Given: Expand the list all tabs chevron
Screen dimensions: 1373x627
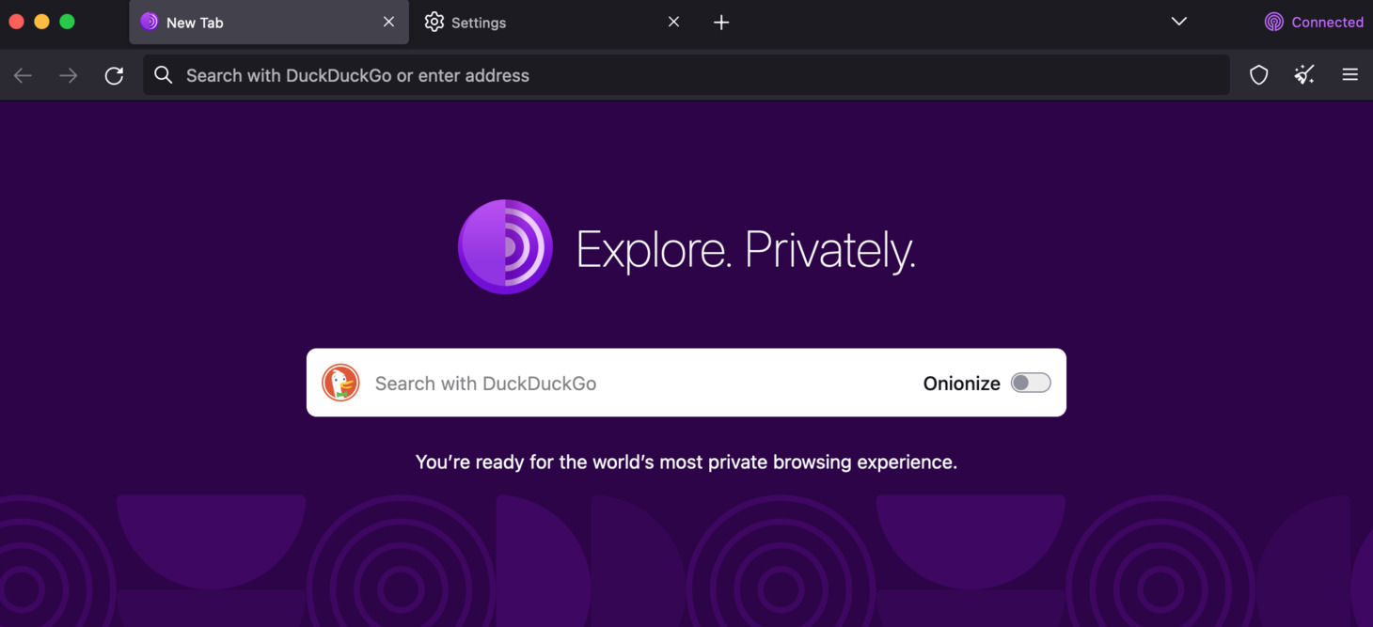Looking at the screenshot, I should pyautogui.click(x=1178, y=22).
